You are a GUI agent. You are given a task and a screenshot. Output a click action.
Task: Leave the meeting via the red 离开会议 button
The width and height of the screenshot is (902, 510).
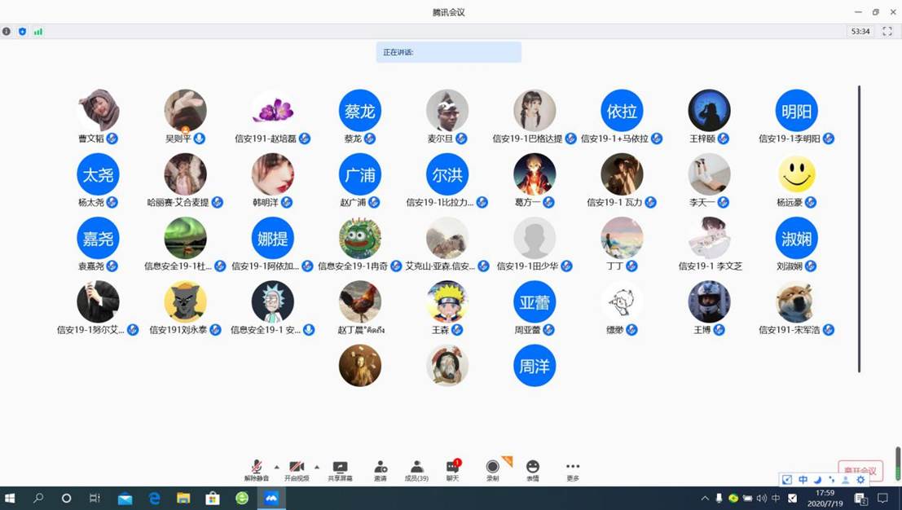(861, 471)
